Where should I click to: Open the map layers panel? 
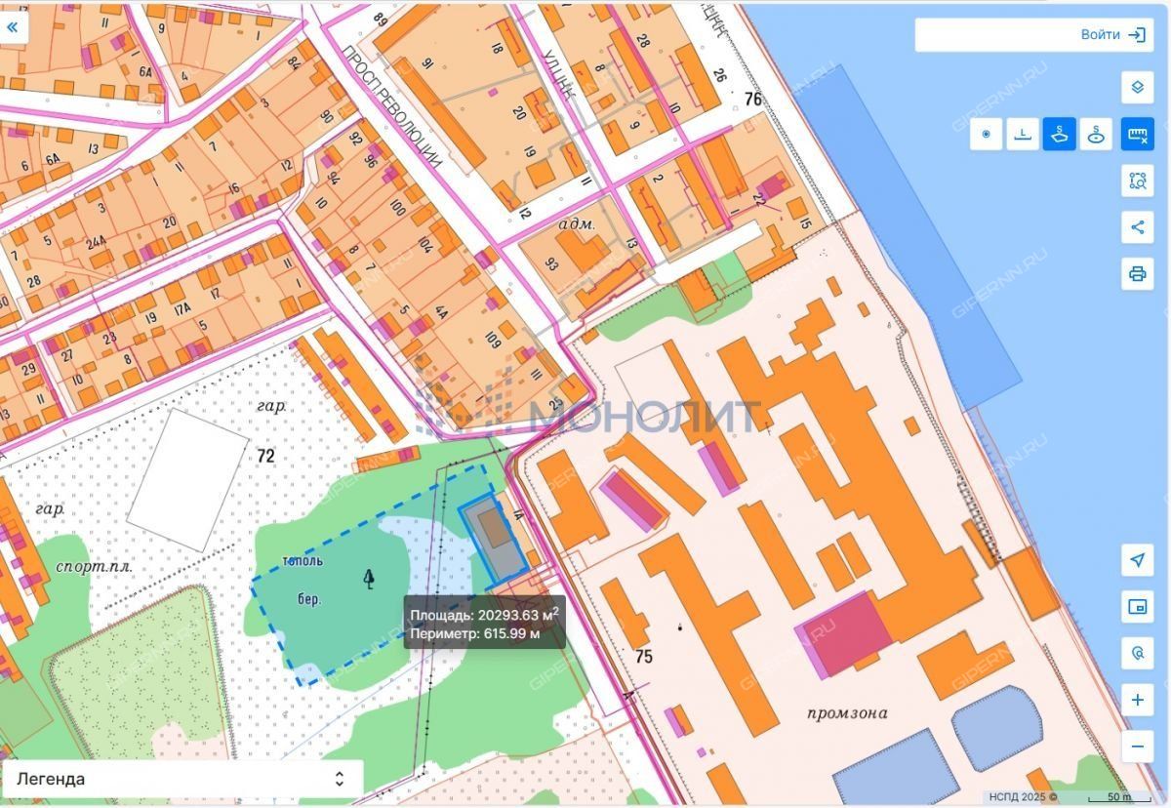[x=1137, y=87]
